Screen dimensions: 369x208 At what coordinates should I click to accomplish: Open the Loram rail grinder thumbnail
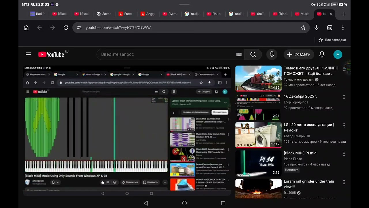click(x=258, y=188)
